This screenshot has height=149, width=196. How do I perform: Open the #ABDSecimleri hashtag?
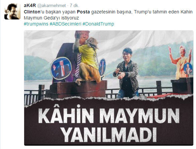click(65, 24)
